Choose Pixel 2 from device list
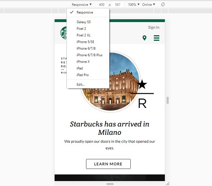This screenshot has height=186, width=212. coord(88,29)
